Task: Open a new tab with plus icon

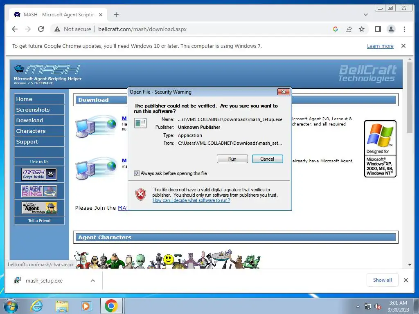Action: pos(116,15)
